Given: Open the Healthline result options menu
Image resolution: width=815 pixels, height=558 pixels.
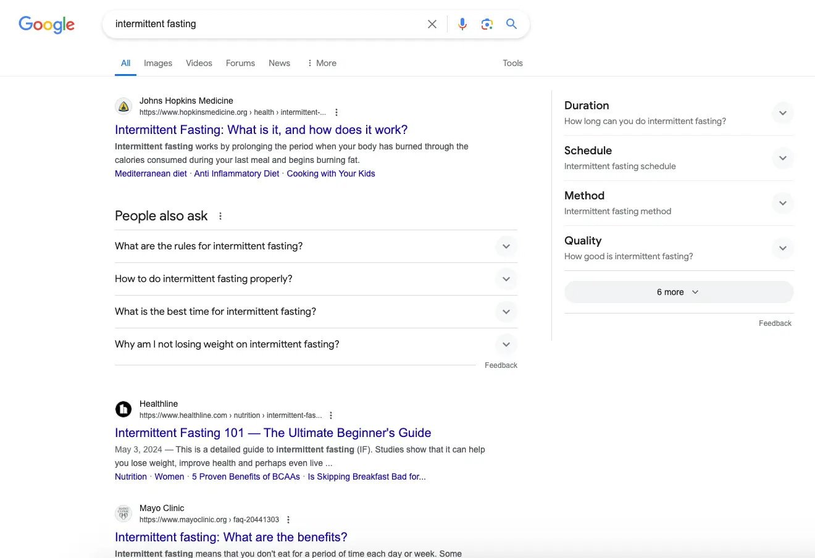Looking at the screenshot, I should coord(331,415).
